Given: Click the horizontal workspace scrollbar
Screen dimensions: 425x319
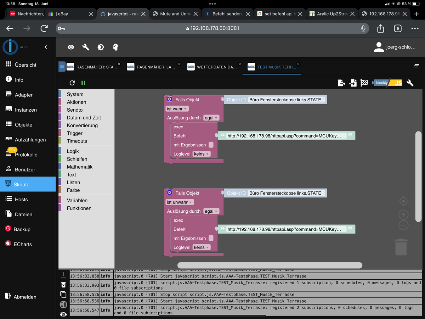Looking at the screenshot, I should (270, 265).
